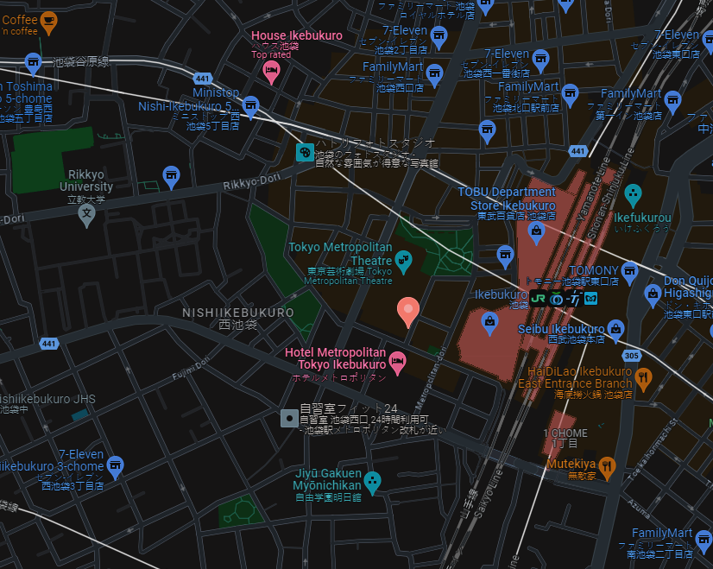The height and width of the screenshot is (569, 713).
Task: Click the Tokyo Metro station icon
Action: click(x=590, y=299)
